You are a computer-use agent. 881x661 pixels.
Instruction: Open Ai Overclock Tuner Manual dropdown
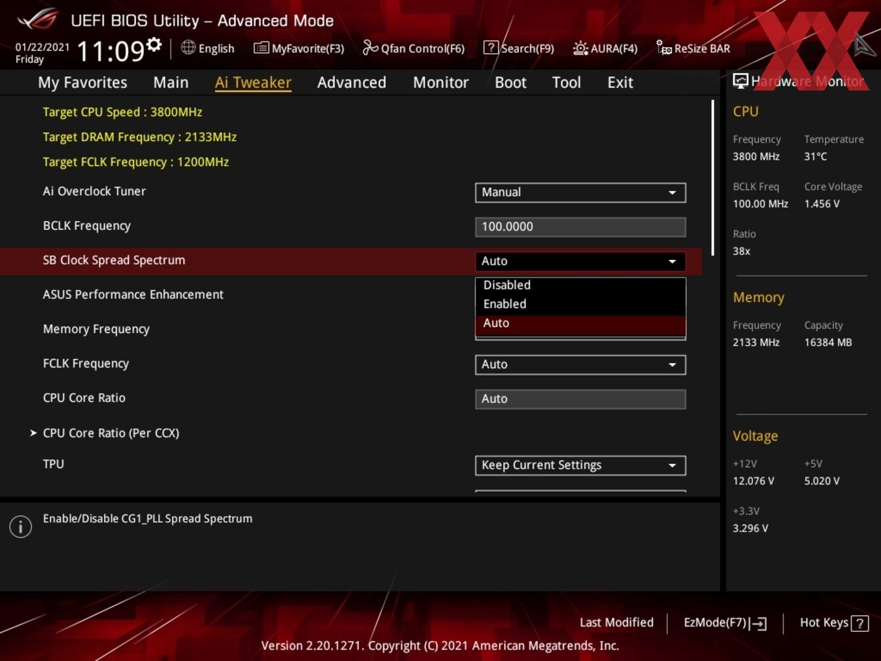[x=580, y=192]
